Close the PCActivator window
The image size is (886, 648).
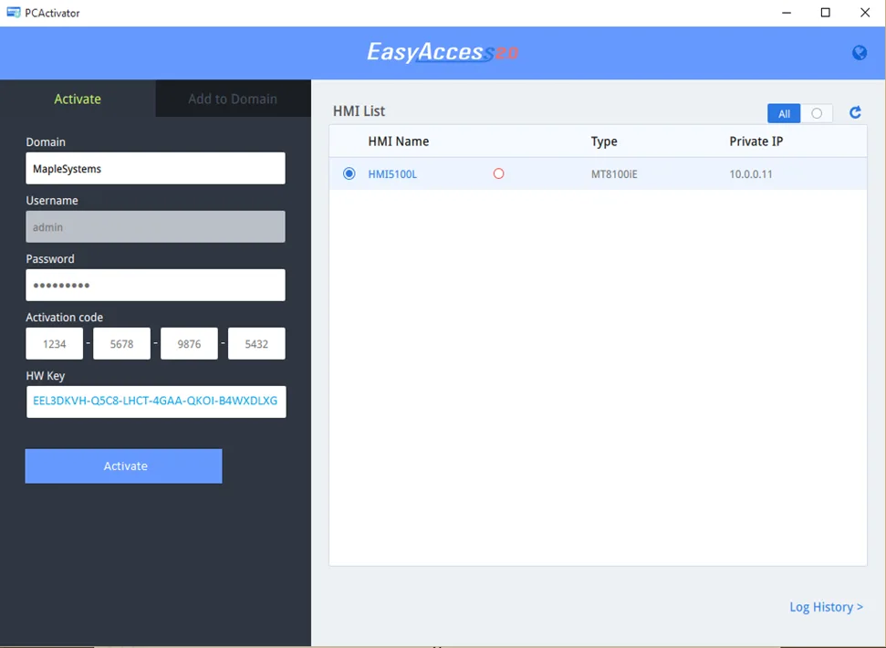click(865, 13)
